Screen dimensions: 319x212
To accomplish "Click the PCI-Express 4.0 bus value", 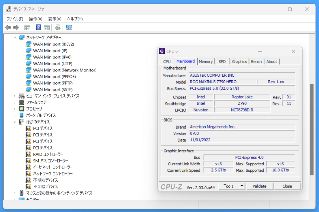I will coord(249,157).
